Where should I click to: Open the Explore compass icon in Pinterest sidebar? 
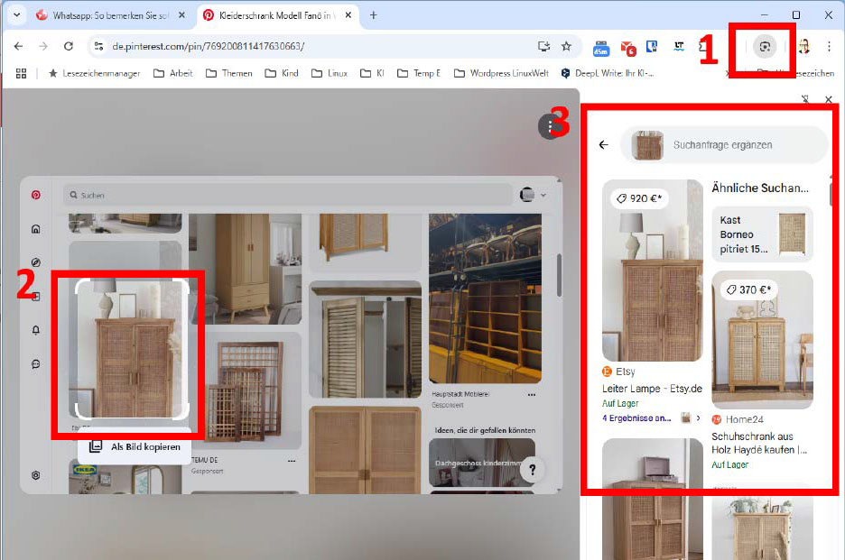coord(33,262)
